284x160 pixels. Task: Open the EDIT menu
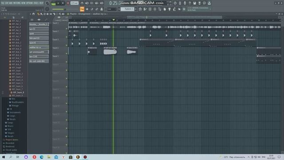7,3
